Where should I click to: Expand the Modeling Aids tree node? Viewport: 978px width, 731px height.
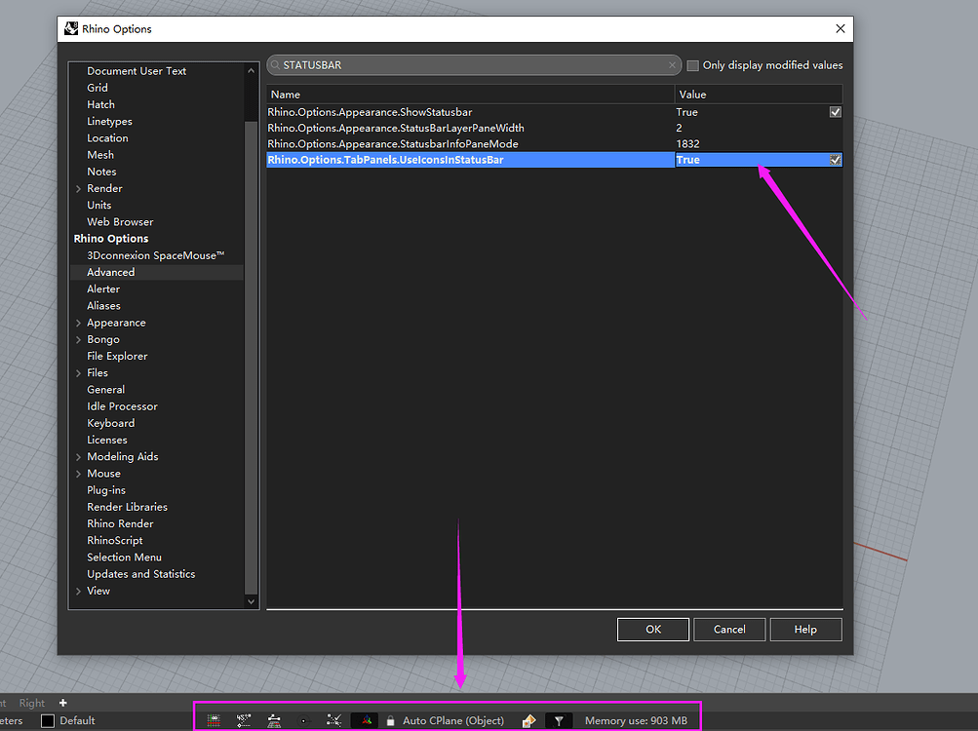[78, 457]
